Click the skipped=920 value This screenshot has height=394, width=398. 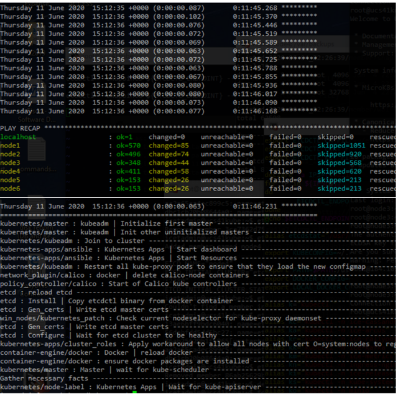click(340, 154)
